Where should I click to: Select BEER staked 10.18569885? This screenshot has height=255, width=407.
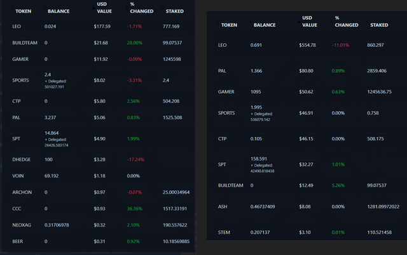click(x=176, y=242)
